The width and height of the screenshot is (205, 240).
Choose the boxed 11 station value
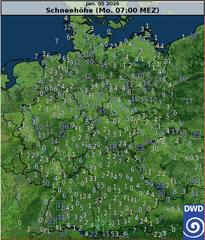(60, 205)
